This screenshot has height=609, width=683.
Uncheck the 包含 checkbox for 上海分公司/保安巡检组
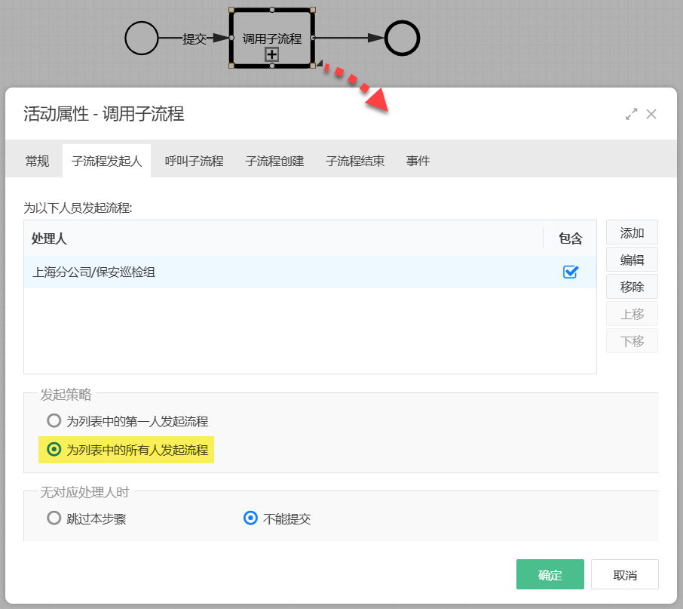coord(571,272)
